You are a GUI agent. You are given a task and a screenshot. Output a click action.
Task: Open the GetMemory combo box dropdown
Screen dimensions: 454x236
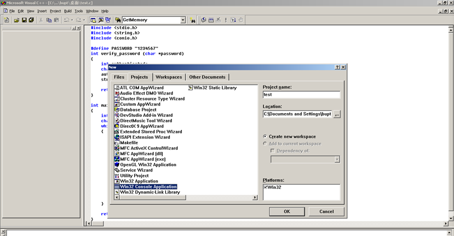183,20
